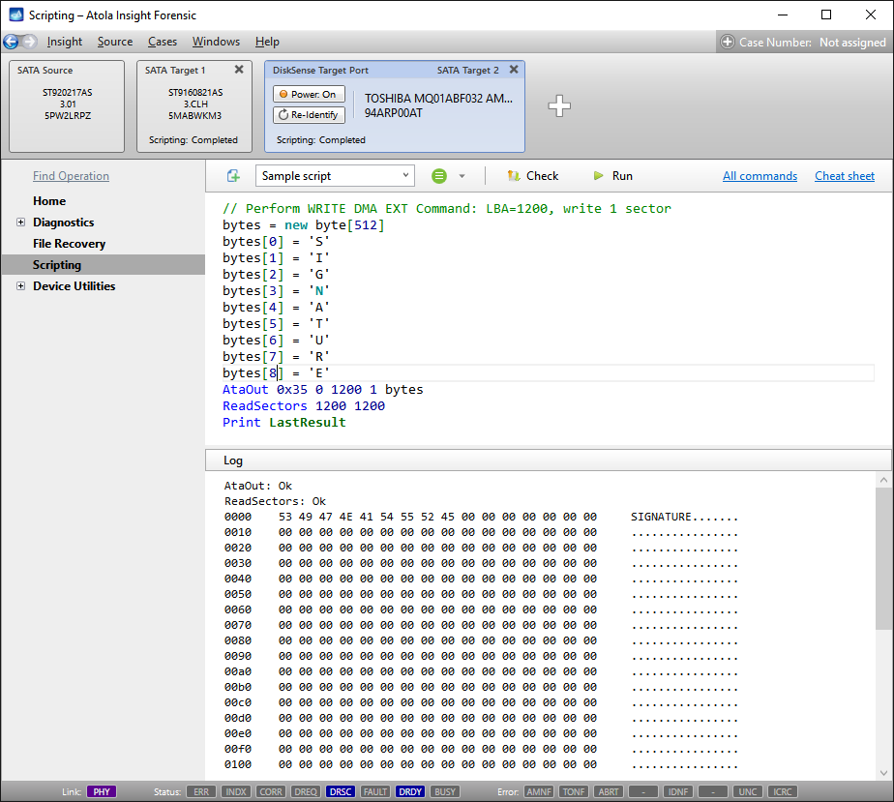Add a new device port with plus icon
Viewport: 894px width, 802px height.
pos(559,105)
